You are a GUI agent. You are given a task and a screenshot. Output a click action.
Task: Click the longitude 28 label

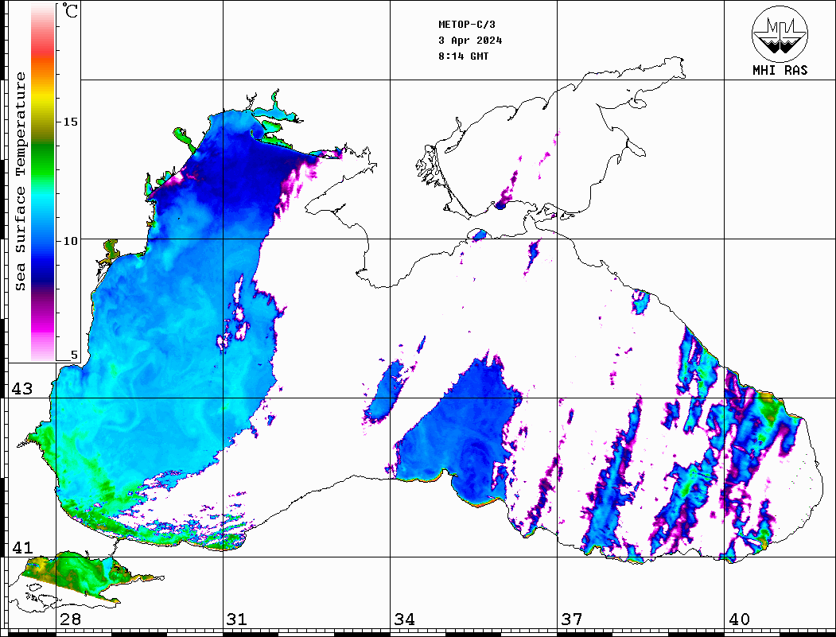(x=71, y=620)
